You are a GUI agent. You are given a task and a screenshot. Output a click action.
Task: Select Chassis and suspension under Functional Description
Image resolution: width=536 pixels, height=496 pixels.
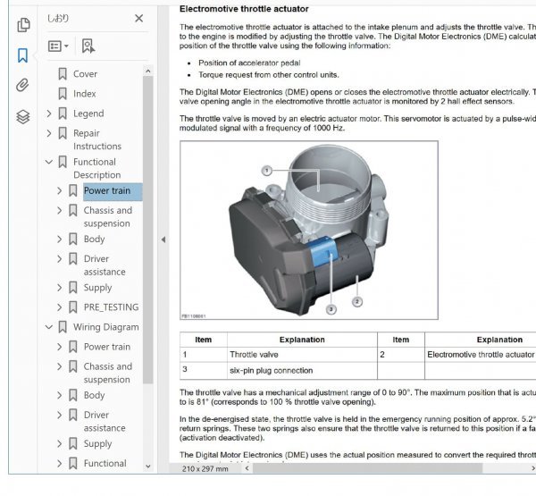click(108, 217)
